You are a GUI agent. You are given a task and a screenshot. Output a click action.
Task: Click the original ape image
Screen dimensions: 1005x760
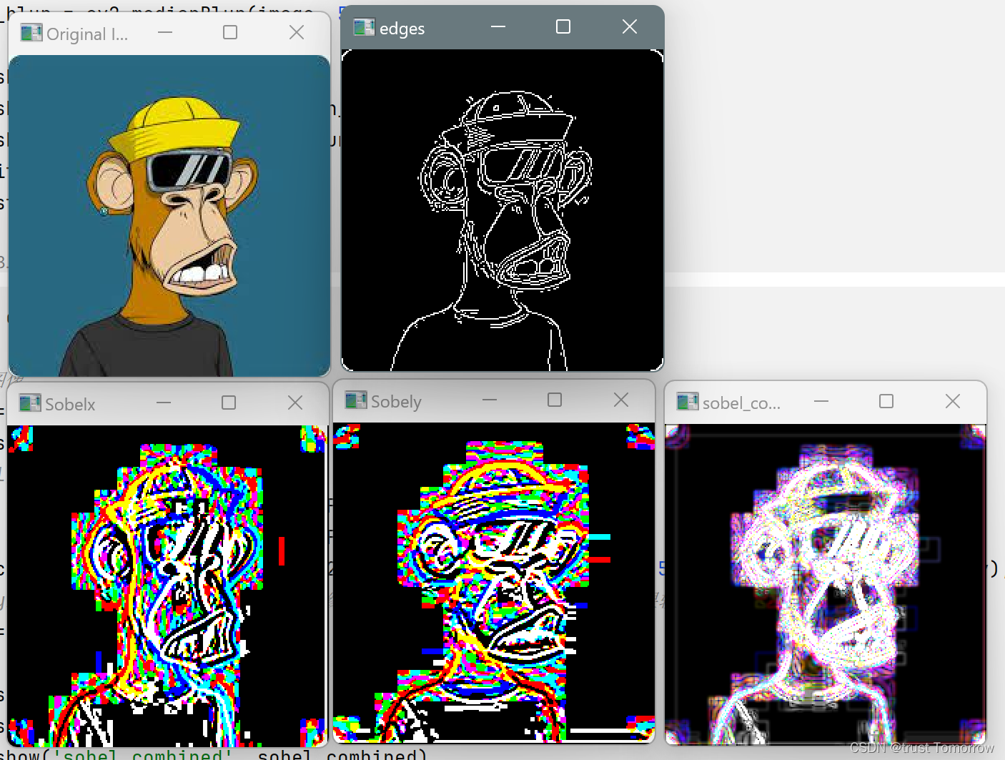click(169, 216)
